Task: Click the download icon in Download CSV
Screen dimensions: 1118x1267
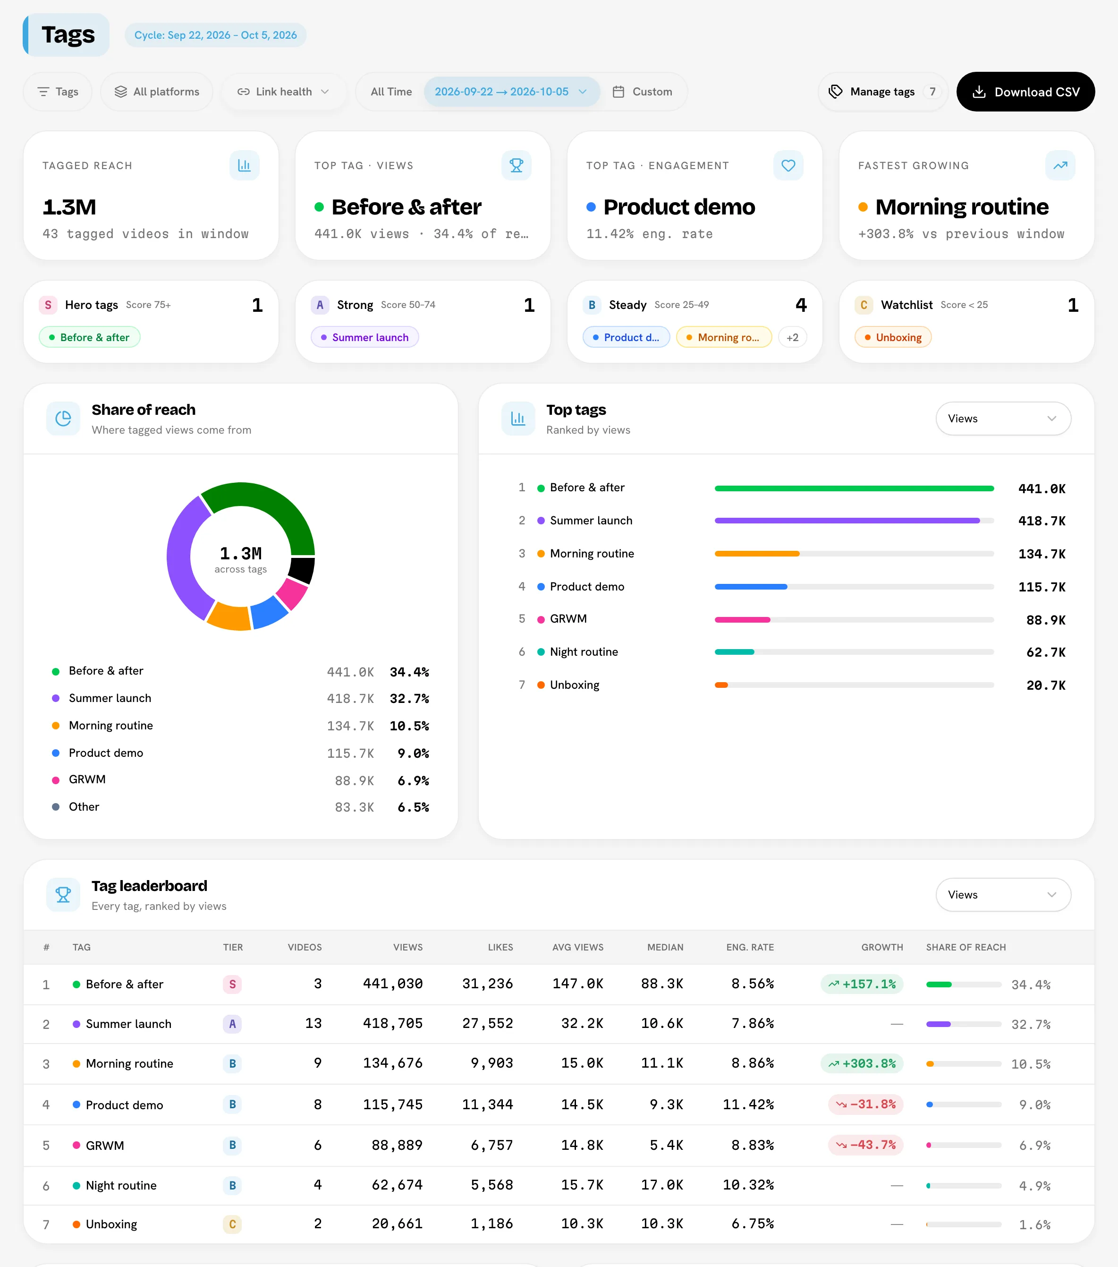Action: click(979, 92)
